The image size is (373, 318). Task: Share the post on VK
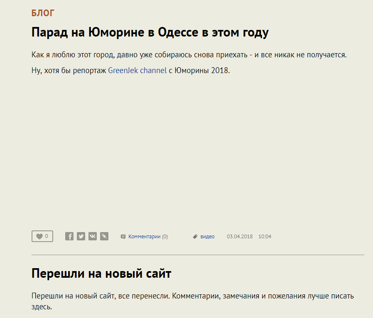point(93,237)
